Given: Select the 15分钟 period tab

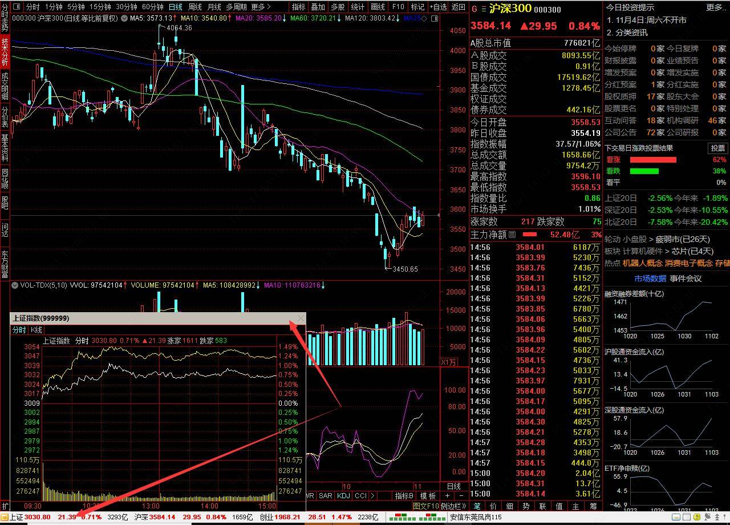Looking at the screenshot, I should pos(100,7).
